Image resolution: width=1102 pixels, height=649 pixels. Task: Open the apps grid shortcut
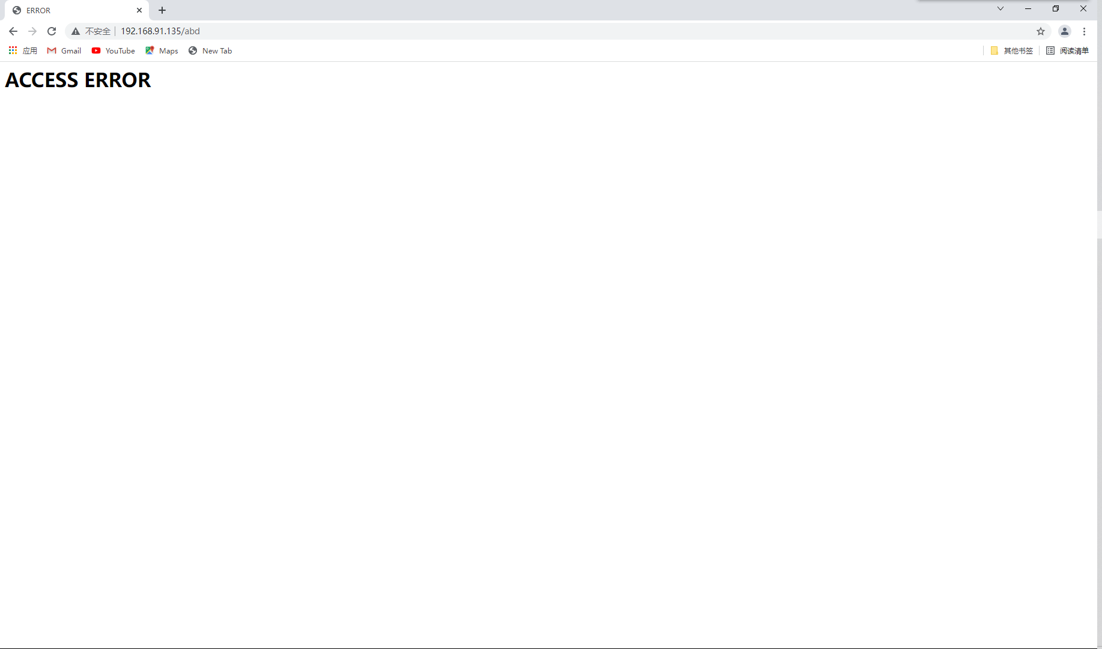[23, 50]
